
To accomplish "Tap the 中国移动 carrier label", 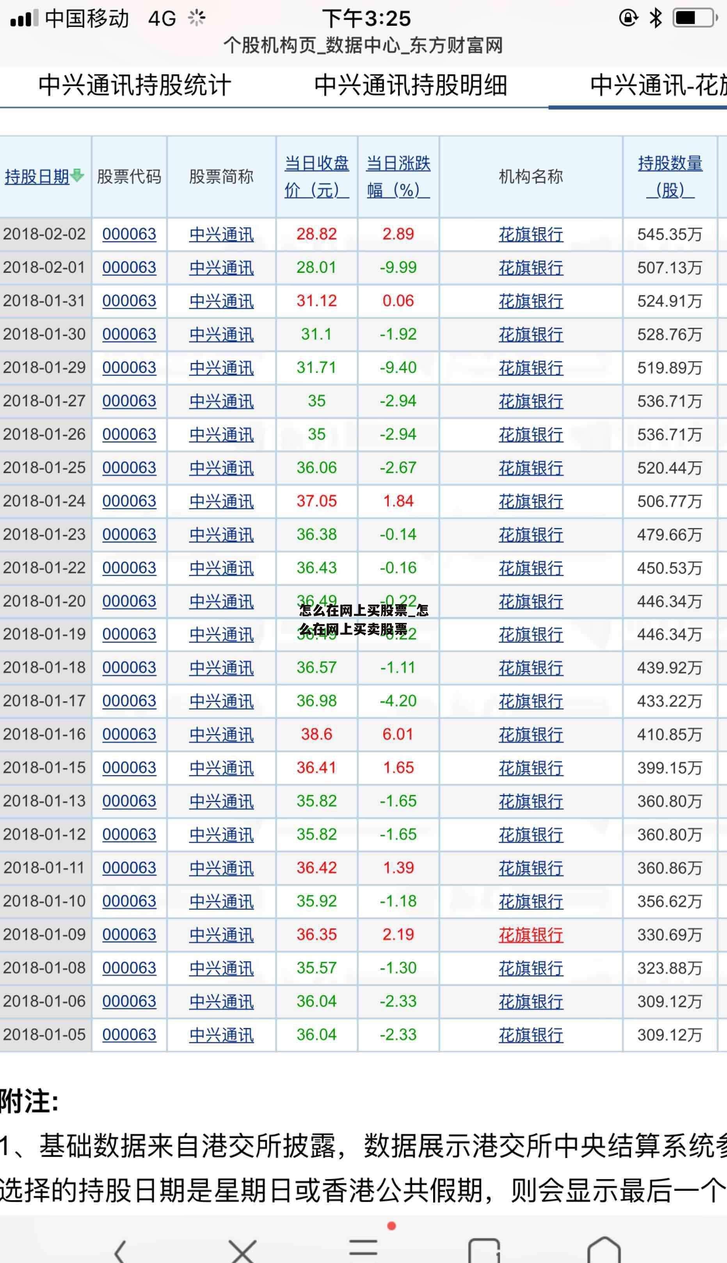I will tap(87, 18).
